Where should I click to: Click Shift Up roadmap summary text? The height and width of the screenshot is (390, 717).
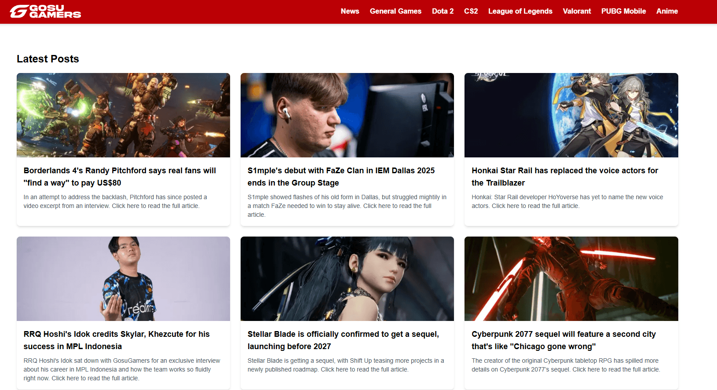coord(346,365)
